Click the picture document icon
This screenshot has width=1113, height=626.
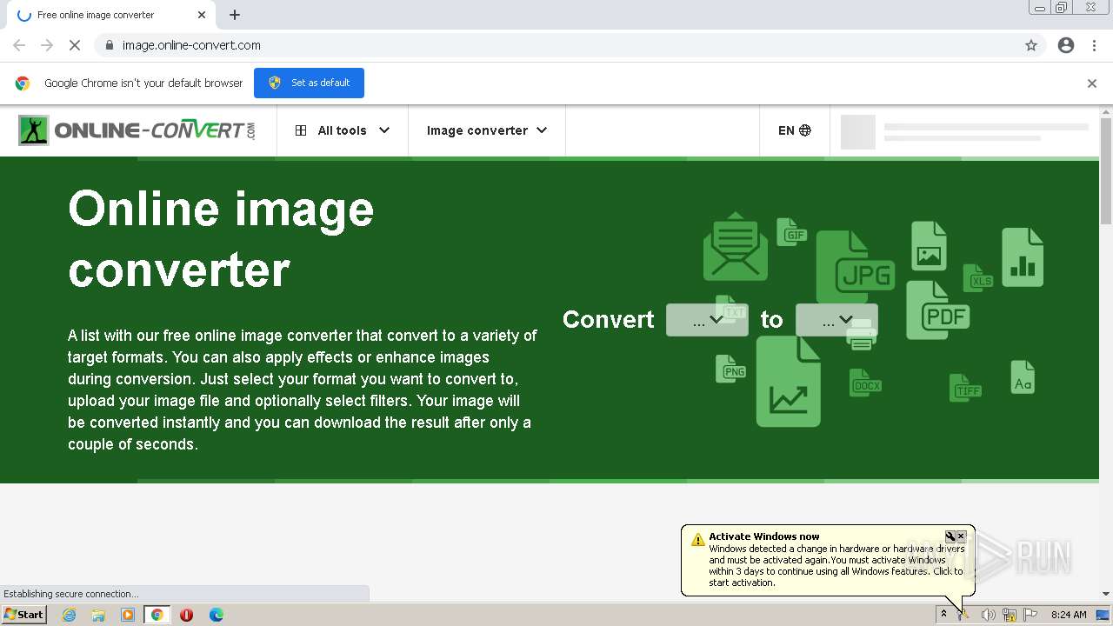[x=929, y=246]
